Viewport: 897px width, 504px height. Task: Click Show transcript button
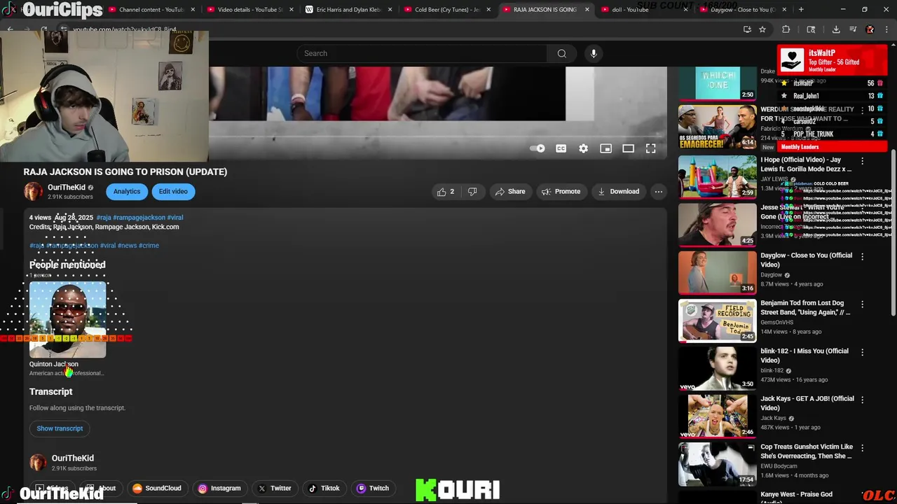[x=60, y=428]
